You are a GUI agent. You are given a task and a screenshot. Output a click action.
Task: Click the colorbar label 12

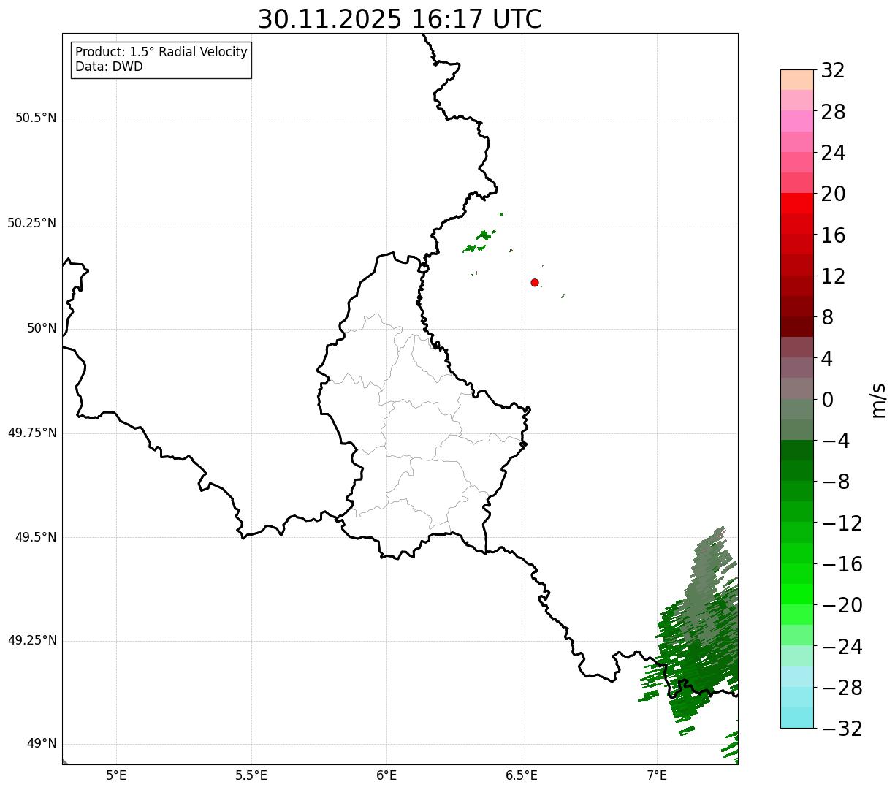click(833, 277)
